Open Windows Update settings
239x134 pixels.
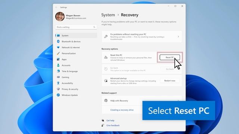(x=76, y=95)
